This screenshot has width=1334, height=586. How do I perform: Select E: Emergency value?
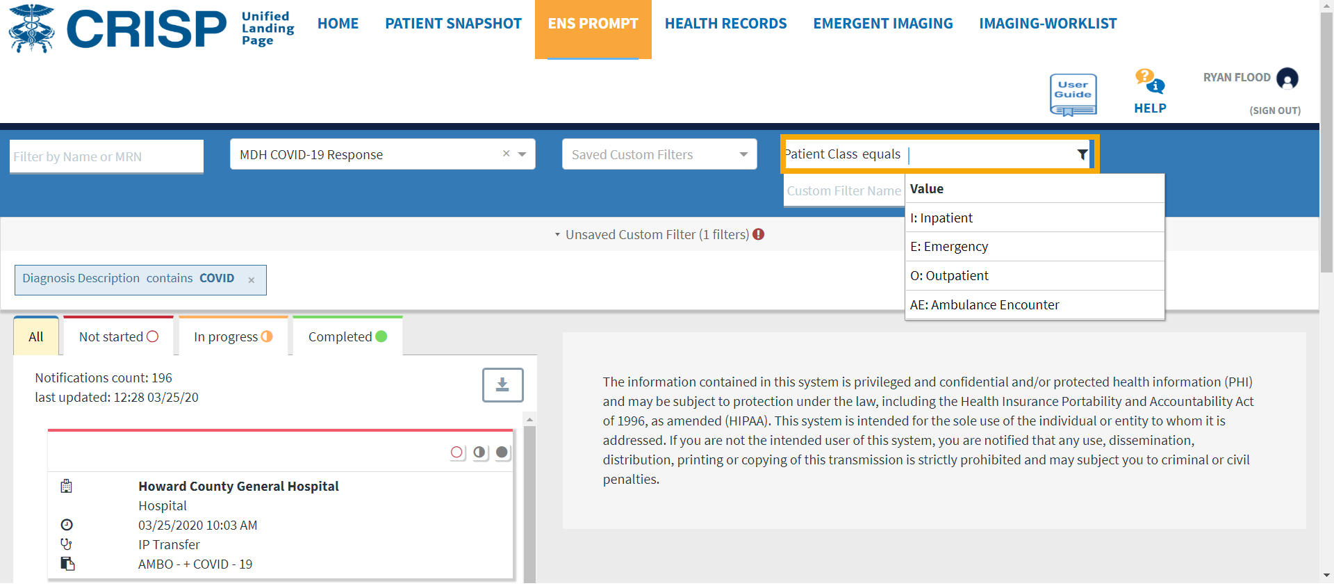(1035, 247)
